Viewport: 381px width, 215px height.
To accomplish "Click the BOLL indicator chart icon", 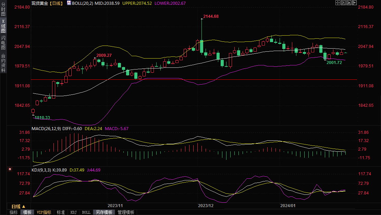I will click(69, 3).
